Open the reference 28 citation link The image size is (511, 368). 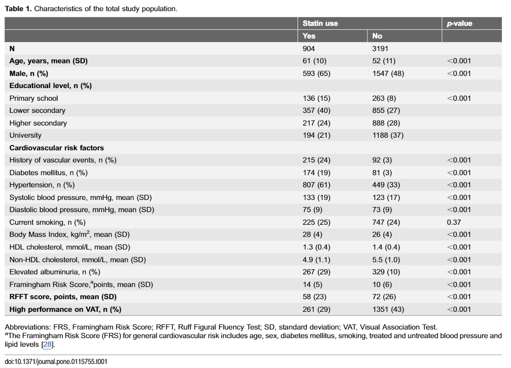tap(48, 345)
